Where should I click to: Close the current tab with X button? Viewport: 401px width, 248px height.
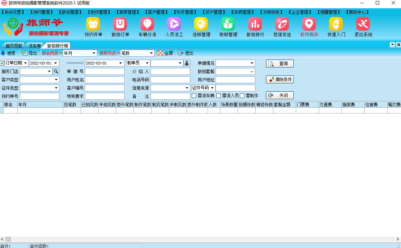coord(399,44)
